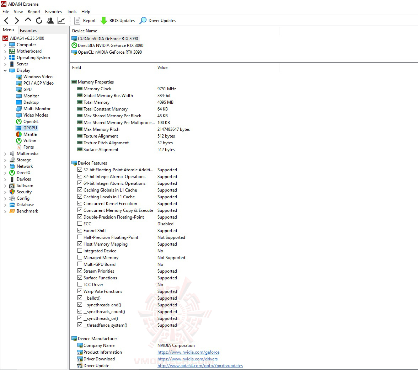418x370 pixels.
Task: Open the Tools menu
Action: pyautogui.click(x=71, y=12)
